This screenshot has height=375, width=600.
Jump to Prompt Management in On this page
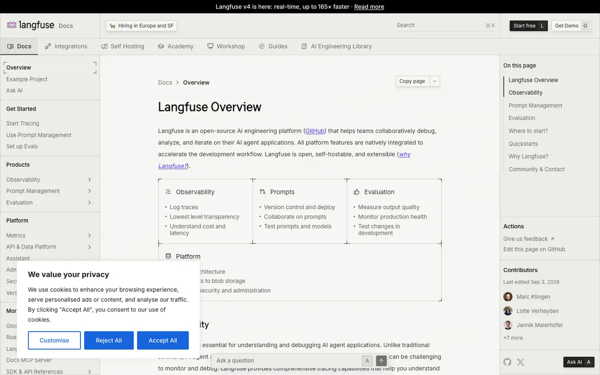(535, 105)
